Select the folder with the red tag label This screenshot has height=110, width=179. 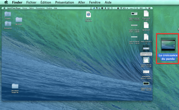[19, 19]
